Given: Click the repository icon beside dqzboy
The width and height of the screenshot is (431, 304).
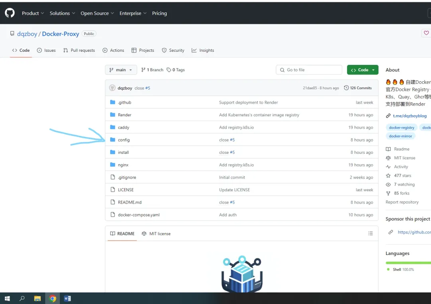Looking at the screenshot, I should click(12, 33).
